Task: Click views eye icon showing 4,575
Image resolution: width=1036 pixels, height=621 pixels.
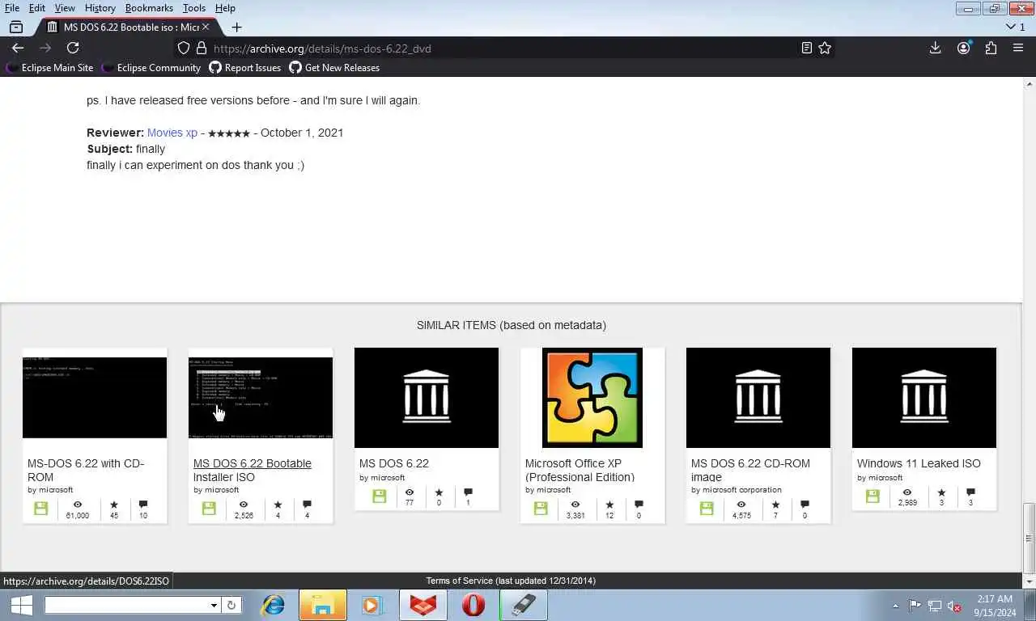Action: point(741,505)
